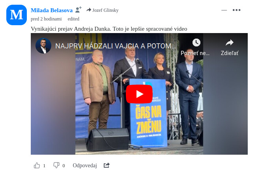Click the Watch later clock icon
Image resolution: width=258 pixels, height=172 pixels.
pyautogui.click(x=196, y=43)
